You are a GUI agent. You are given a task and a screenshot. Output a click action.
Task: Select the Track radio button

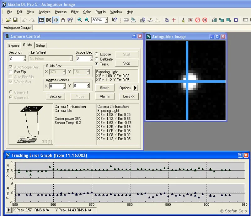96,64
